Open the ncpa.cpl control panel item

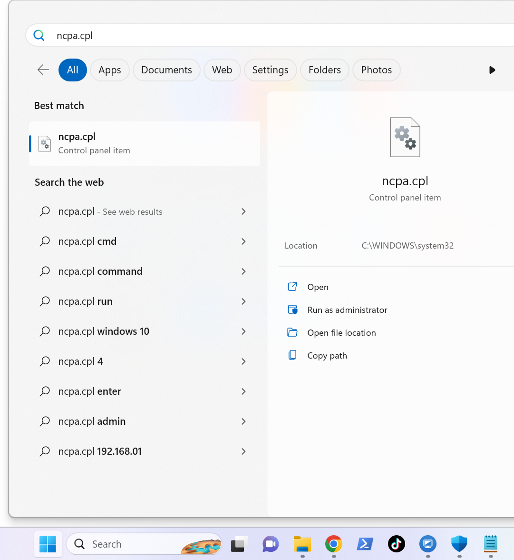click(x=318, y=287)
